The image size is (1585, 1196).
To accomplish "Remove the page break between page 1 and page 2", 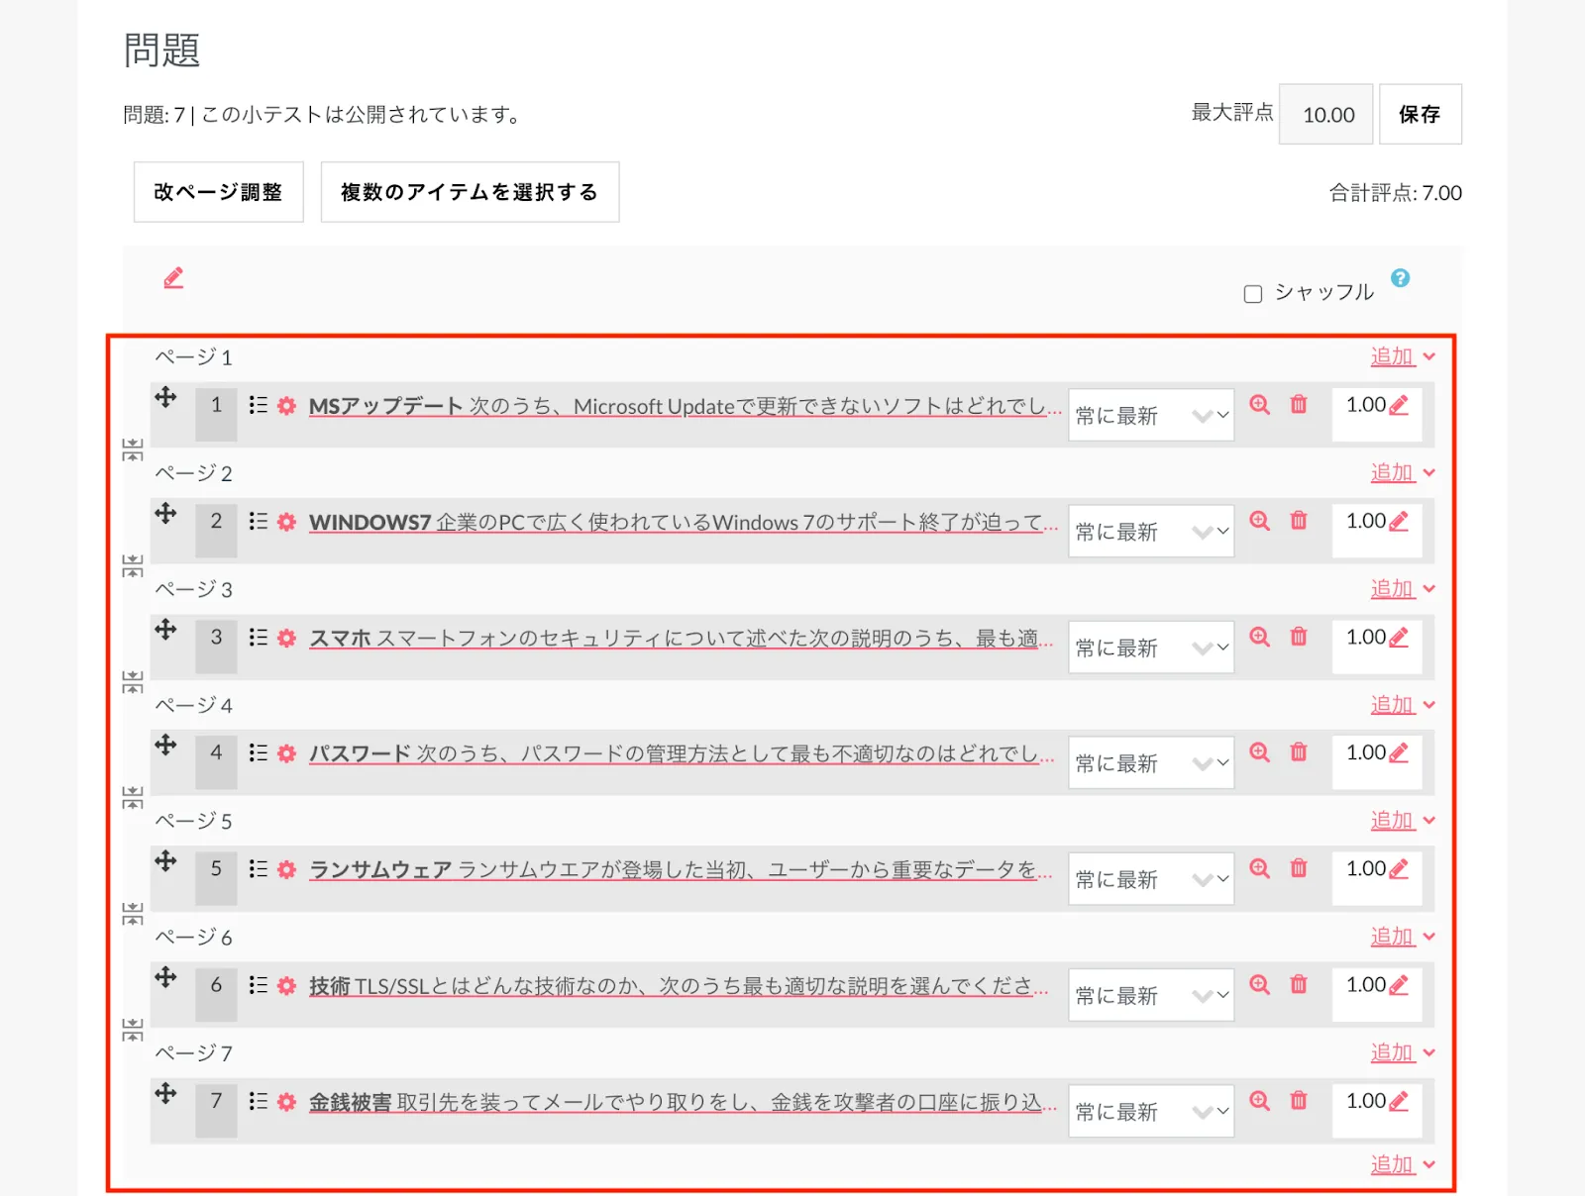I will [x=133, y=450].
